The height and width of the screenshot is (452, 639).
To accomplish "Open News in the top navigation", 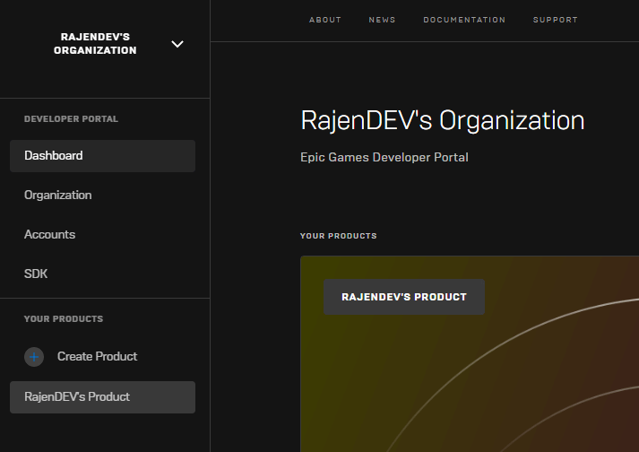I will [x=382, y=20].
